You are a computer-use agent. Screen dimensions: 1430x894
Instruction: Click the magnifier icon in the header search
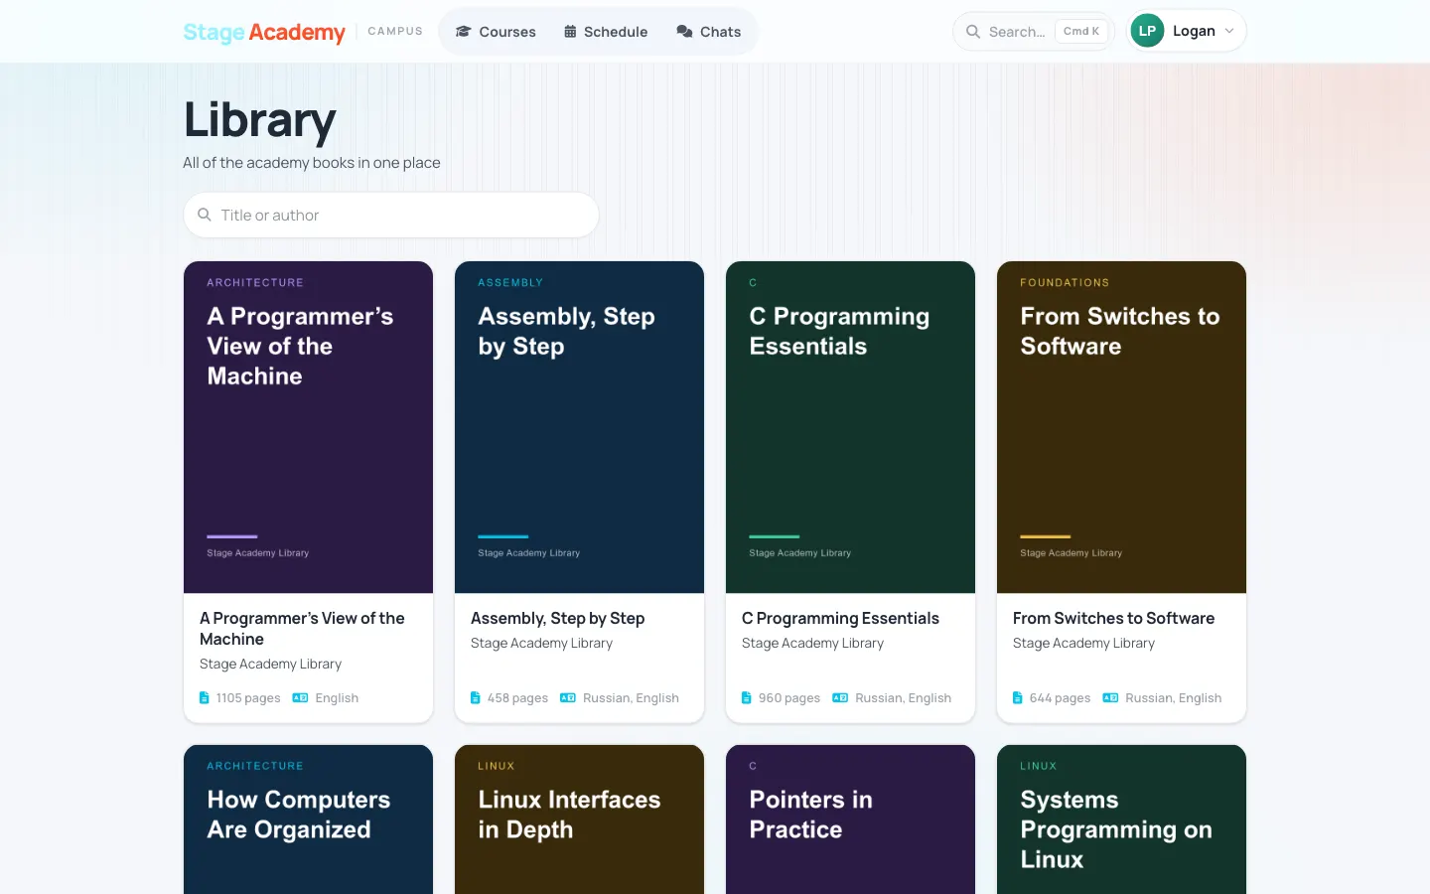pyautogui.click(x=973, y=32)
